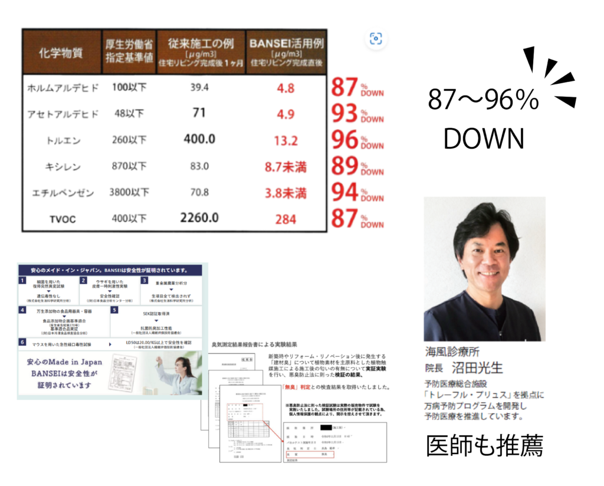
Task: Click the number 1 badge in safety panel
Action: (x=22, y=281)
